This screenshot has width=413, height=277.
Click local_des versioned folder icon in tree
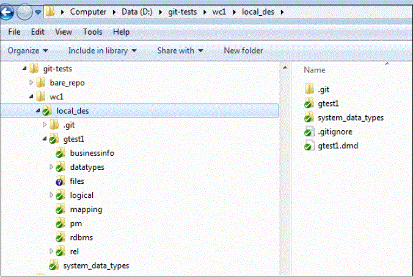point(47,111)
